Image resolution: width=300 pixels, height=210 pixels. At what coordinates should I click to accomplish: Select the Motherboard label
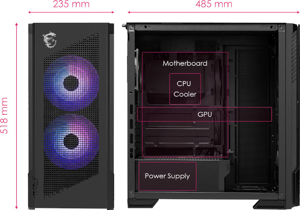[x=185, y=63]
